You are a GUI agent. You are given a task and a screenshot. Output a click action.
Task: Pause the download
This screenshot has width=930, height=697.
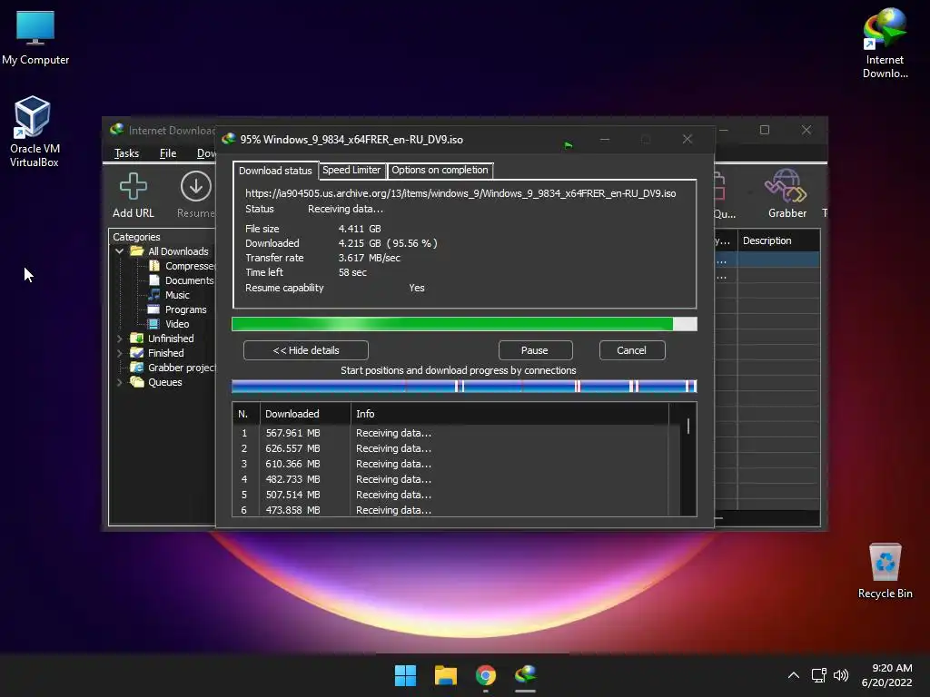coord(535,350)
